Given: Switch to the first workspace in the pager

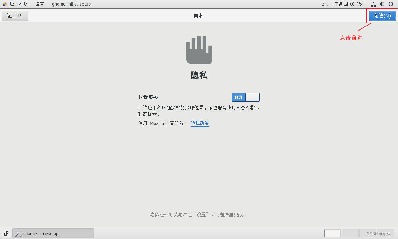Looking at the screenshot, I should pyautogui.click(x=332, y=233).
